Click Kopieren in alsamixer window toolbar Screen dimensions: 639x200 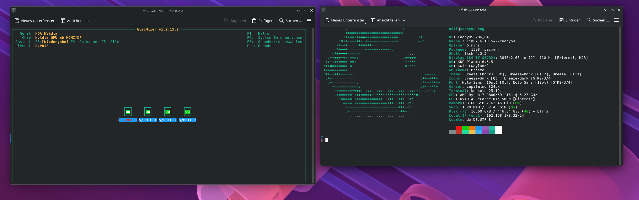(235, 21)
